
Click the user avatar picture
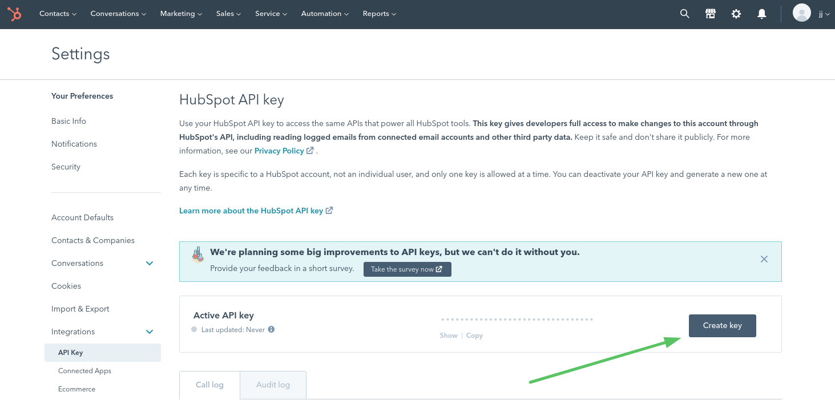(x=802, y=13)
